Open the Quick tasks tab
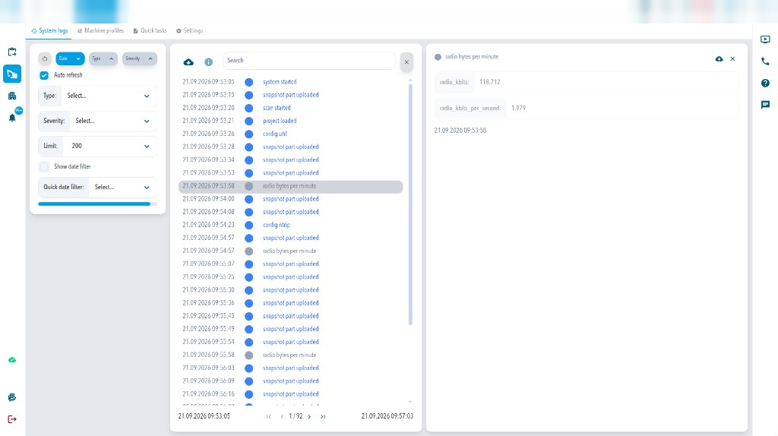Image resolution: width=778 pixels, height=436 pixels. (x=150, y=30)
